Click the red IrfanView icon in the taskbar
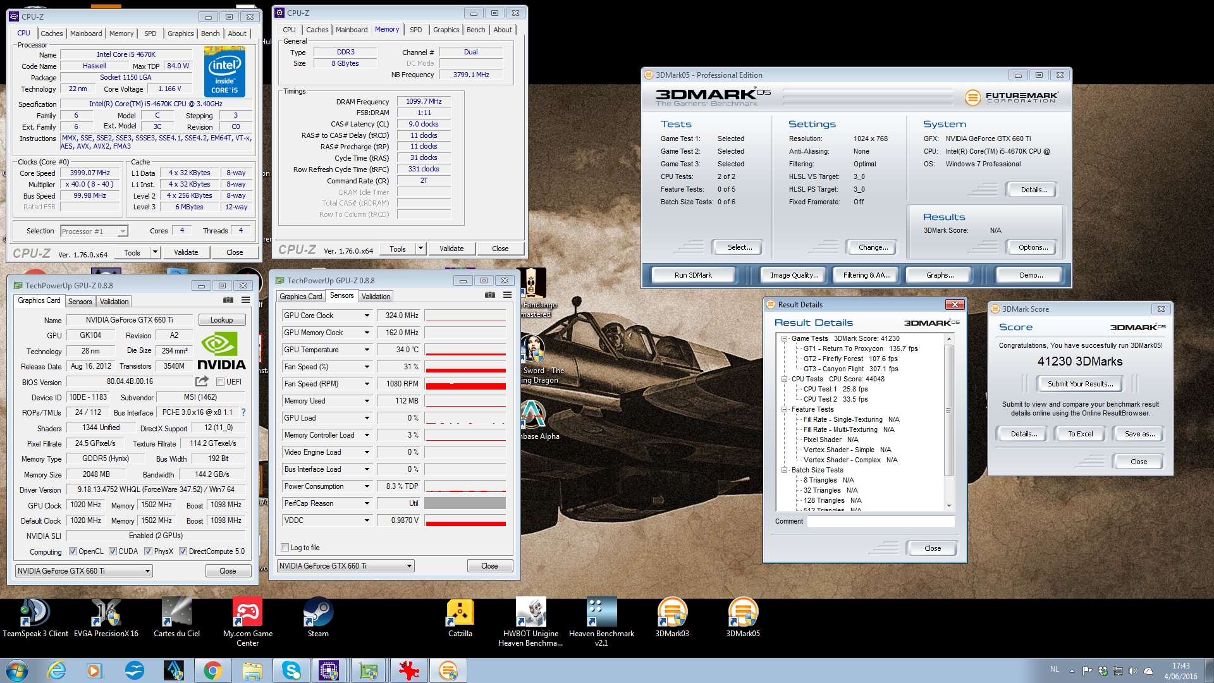The image size is (1214, 683). pos(408,670)
